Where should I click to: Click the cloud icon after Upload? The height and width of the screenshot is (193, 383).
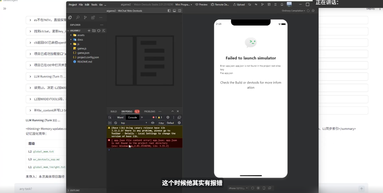[249, 4]
